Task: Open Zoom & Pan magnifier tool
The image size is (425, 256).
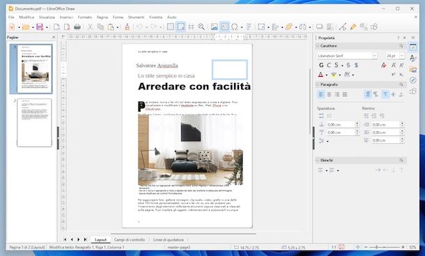Action: pyautogui.click(x=201, y=27)
